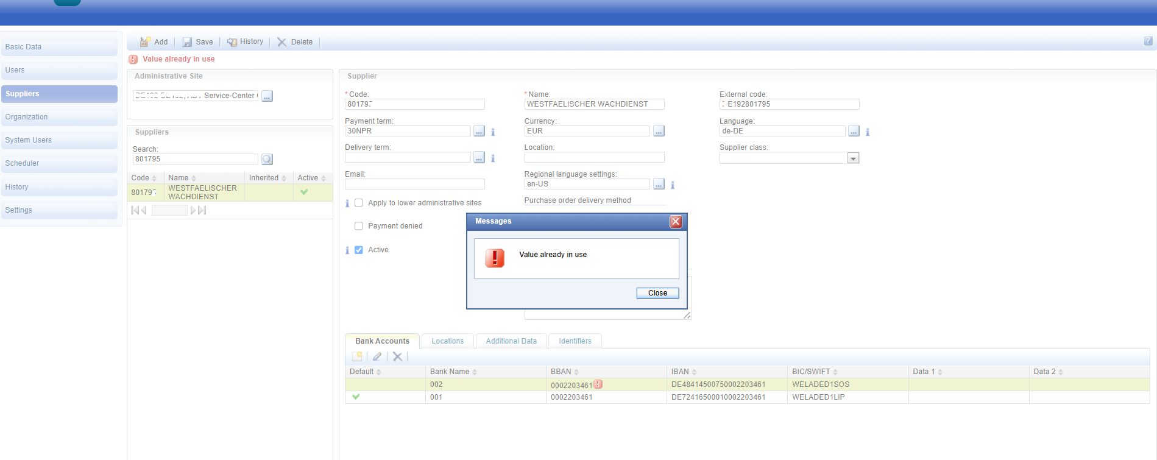Screen dimensions: 1157x460
Task: Open the Additional Data tab
Action: [x=511, y=341]
